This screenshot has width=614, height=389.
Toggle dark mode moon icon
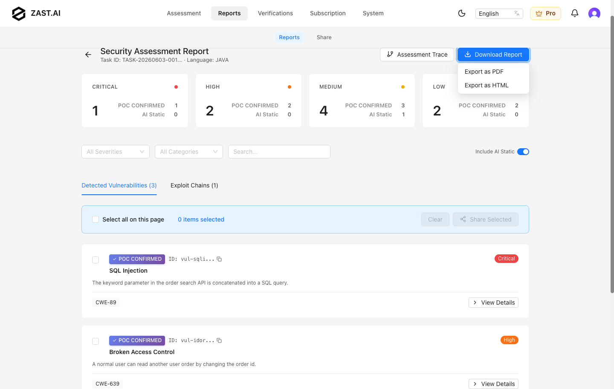pyautogui.click(x=462, y=13)
